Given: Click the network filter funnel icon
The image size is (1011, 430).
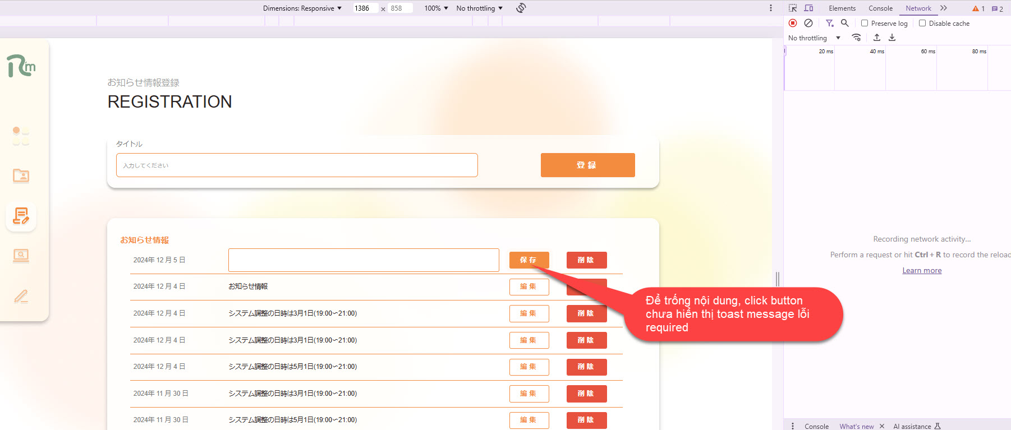Looking at the screenshot, I should coord(829,23).
